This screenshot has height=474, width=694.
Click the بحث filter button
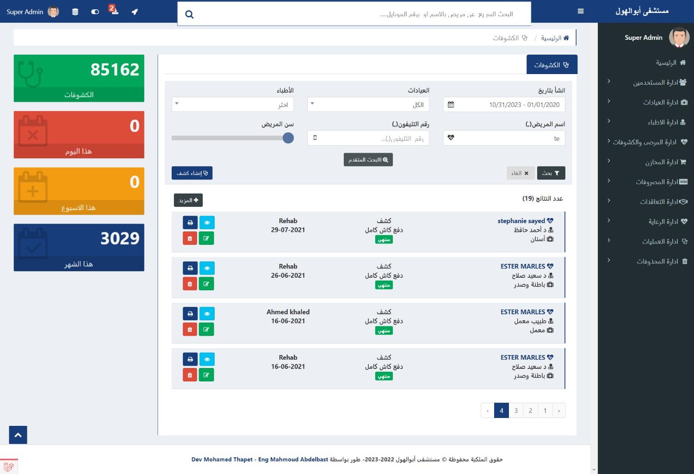pos(551,173)
